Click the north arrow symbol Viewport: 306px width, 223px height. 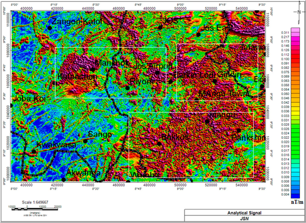pos(299,12)
